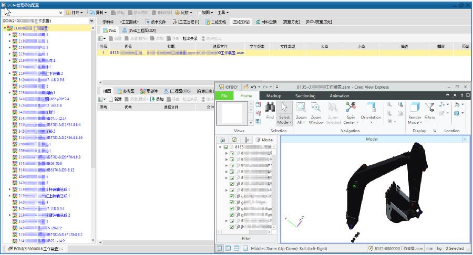Click the Filters funnel icon
This screenshot has width=473, height=255.
pos(430,109)
